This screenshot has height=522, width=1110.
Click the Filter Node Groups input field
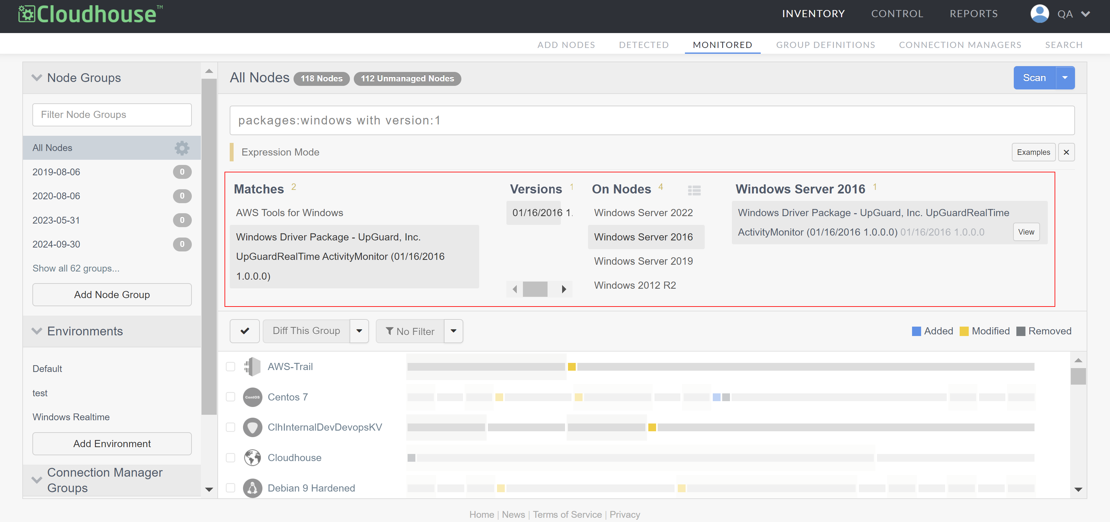click(111, 115)
